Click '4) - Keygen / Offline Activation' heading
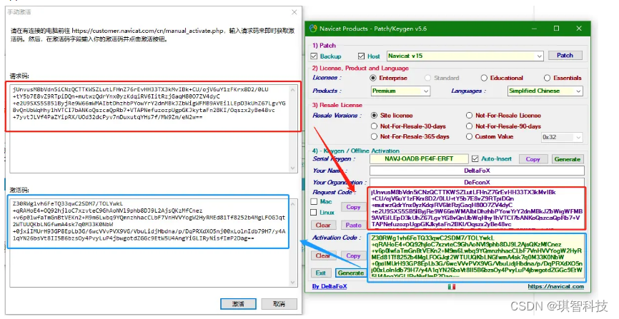 point(356,151)
